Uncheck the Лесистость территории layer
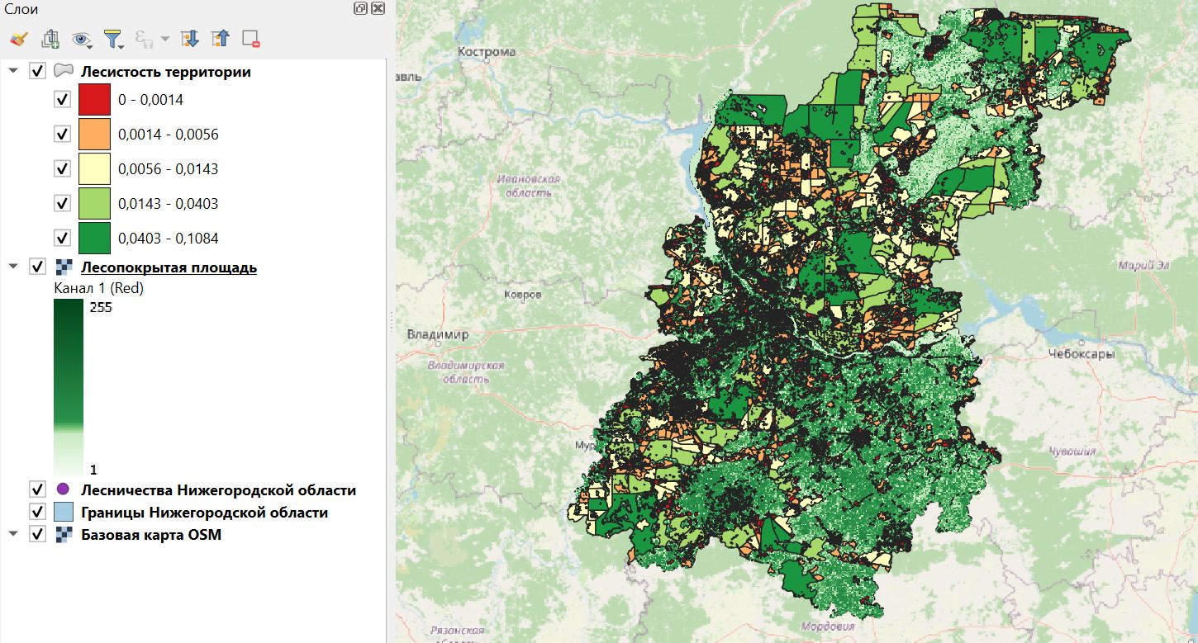The height and width of the screenshot is (643, 1198). [x=37, y=71]
